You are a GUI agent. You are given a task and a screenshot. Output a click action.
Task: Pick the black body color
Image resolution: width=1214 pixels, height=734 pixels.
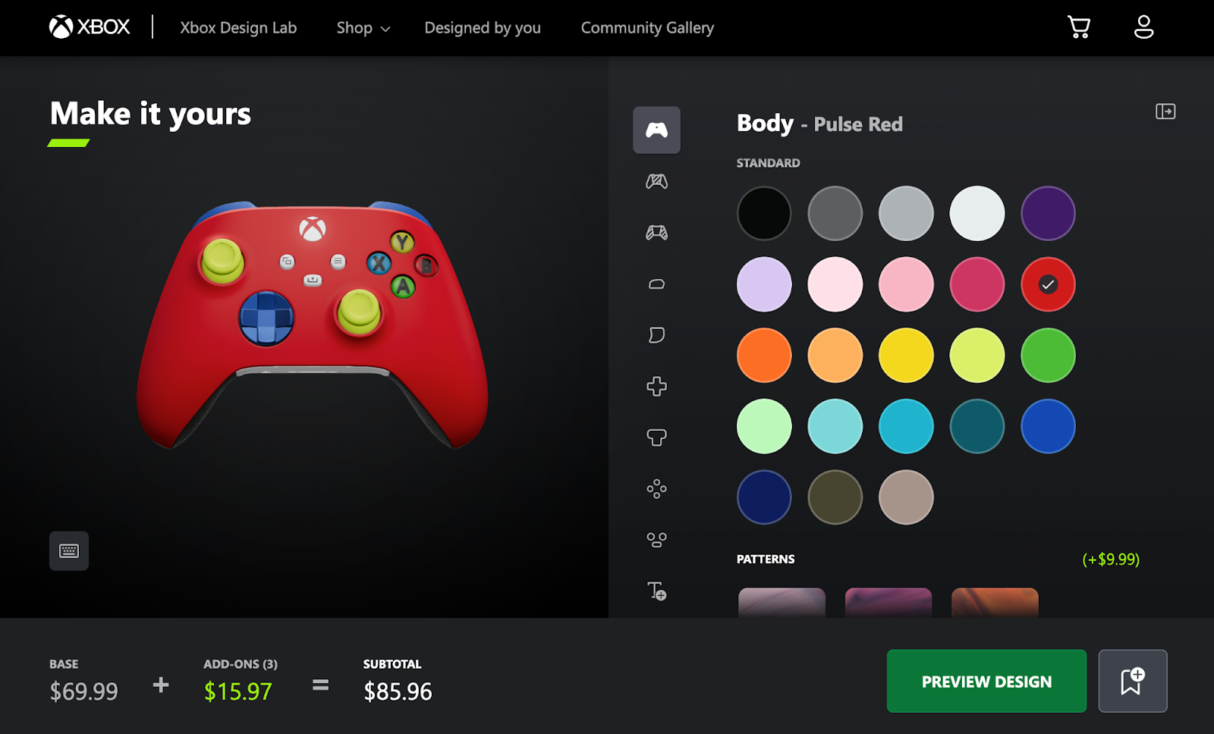click(764, 214)
